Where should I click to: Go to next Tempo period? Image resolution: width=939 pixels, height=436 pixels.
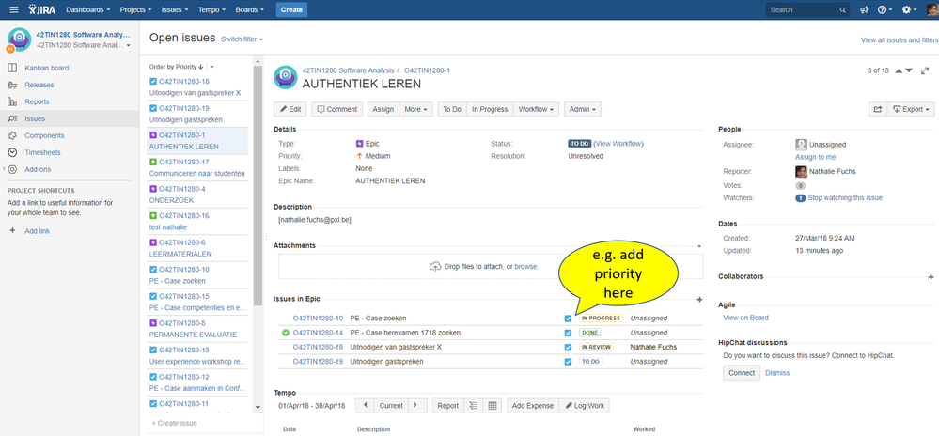[x=417, y=405]
